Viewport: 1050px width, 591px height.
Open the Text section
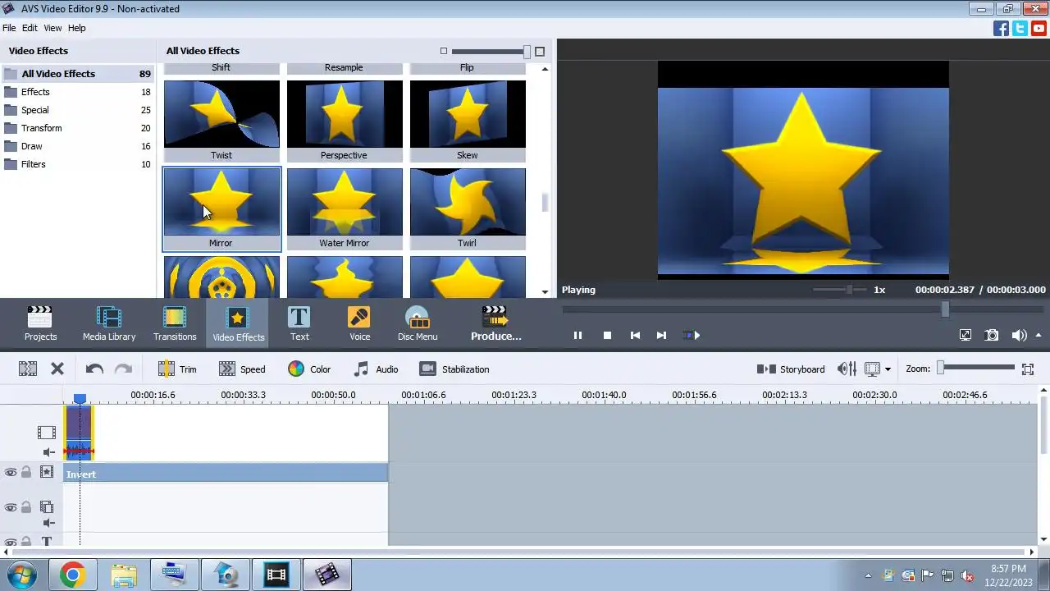(299, 323)
